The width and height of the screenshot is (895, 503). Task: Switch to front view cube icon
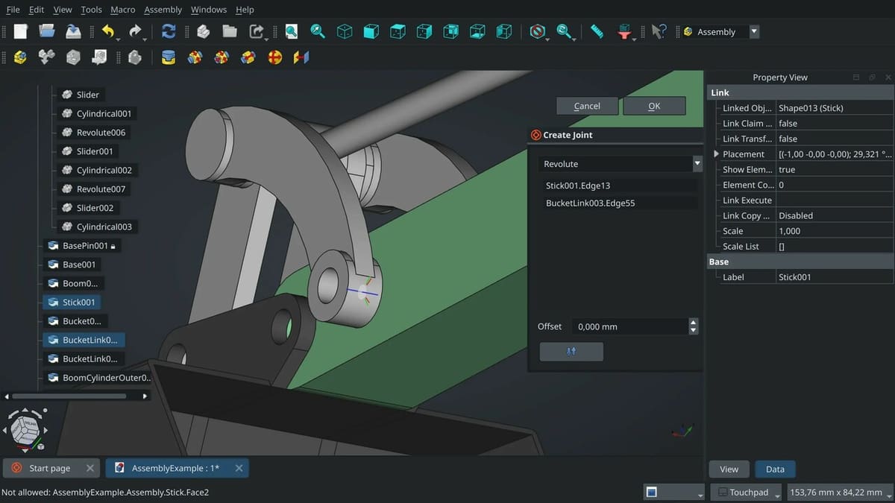[371, 31]
